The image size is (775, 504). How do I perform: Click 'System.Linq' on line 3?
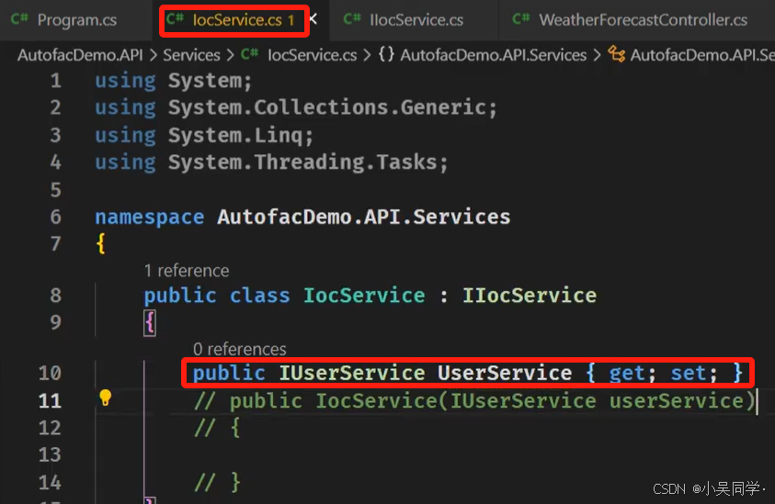click(235, 135)
